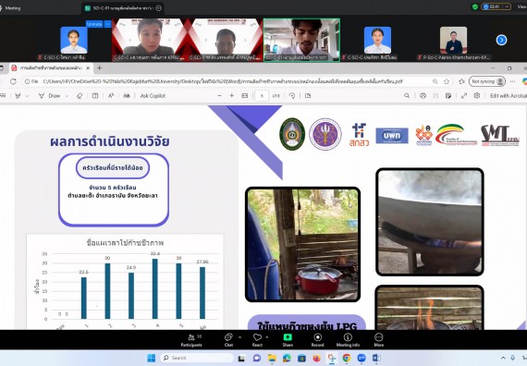Screen dimensions: 527x366
Task: Show next participants with the blue arrow
Action: (501, 40)
